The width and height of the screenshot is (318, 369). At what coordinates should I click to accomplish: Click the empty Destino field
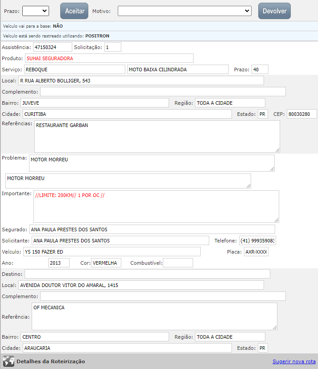coord(147,274)
